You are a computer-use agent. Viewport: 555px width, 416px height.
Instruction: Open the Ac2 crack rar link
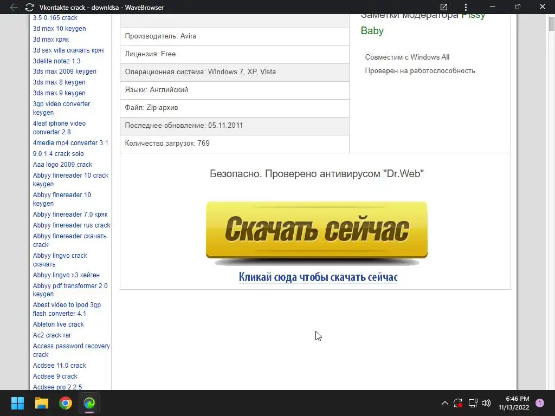52,335
